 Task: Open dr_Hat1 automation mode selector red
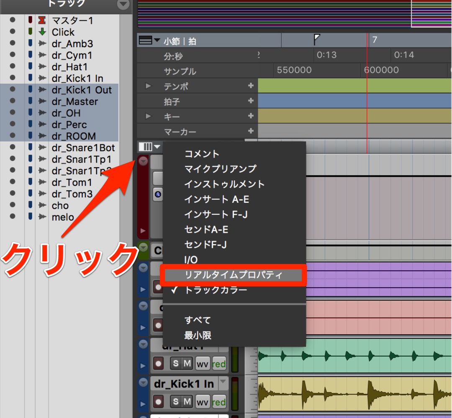(x=219, y=364)
